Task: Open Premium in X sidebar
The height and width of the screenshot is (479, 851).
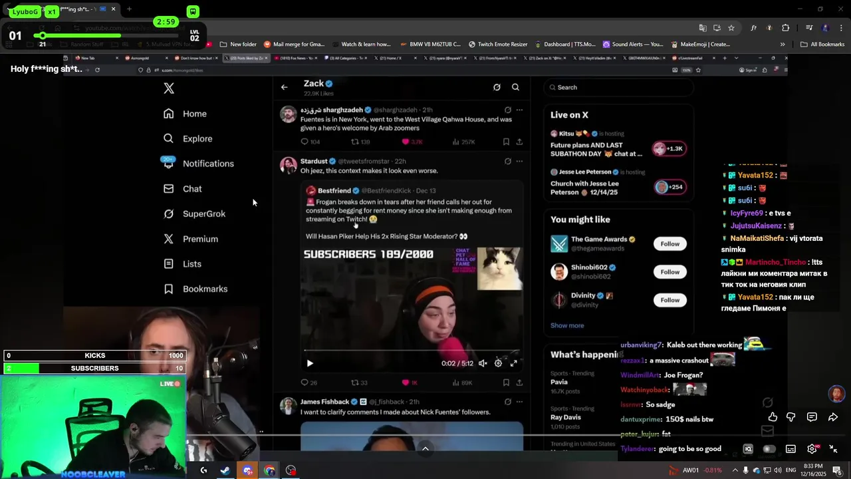Action: [x=190, y=239]
